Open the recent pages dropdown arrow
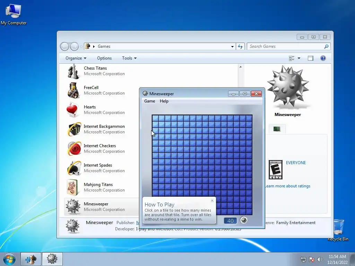Viewport: 355px width, 266px height. point(81,46)
